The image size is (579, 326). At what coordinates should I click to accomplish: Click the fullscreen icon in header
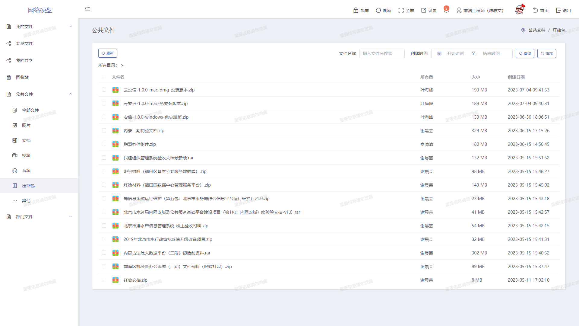point(401,10)
